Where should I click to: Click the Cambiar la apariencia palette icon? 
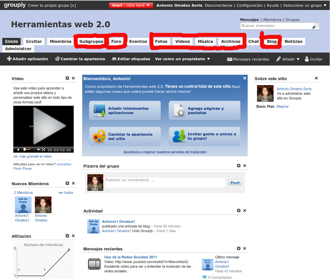[x=57, y=59]
